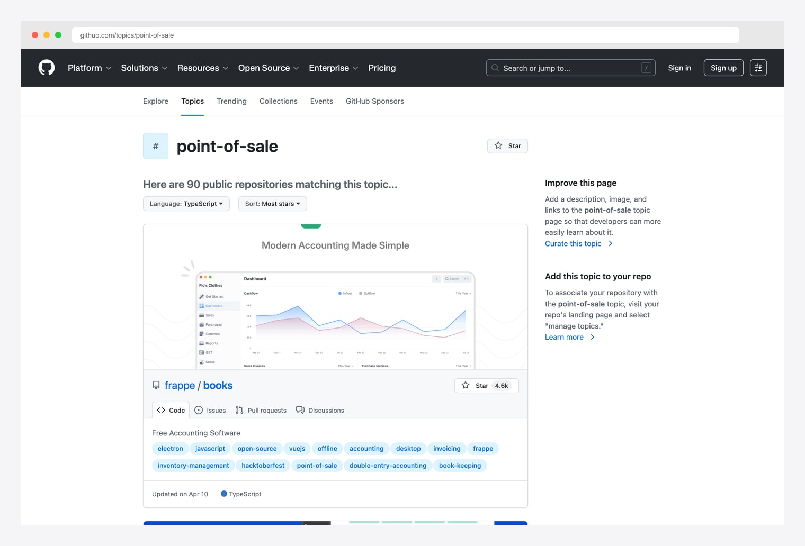Select the Topics tab

192,101
